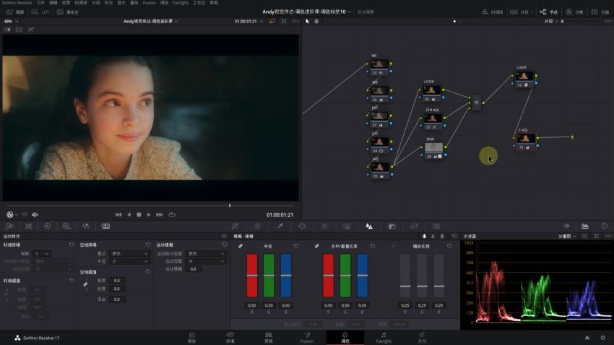614x345 pixels.
Task: Open the scope type dropdown in Scopes
Action: tap(566, 236)
